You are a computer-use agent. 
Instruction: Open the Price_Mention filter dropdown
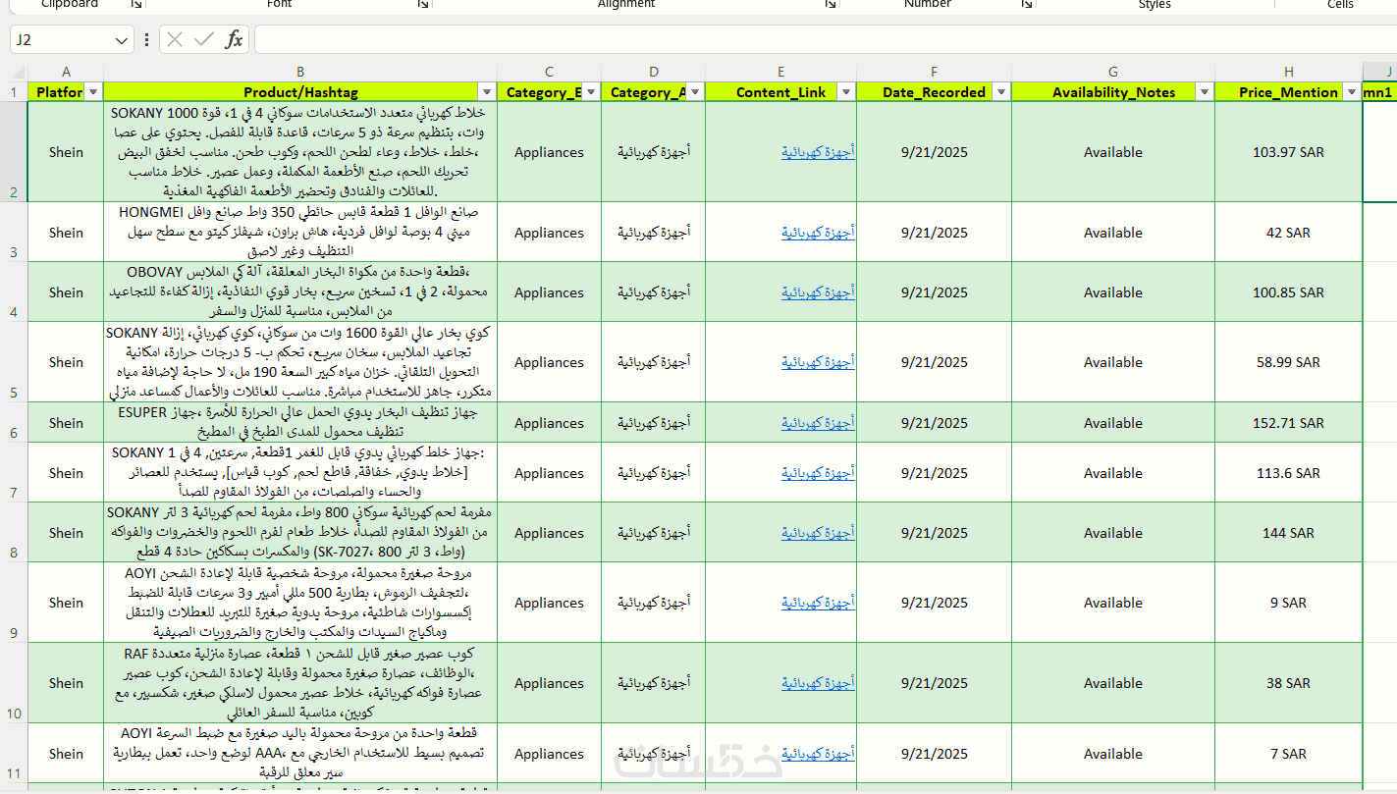(x=1353, y=92)
